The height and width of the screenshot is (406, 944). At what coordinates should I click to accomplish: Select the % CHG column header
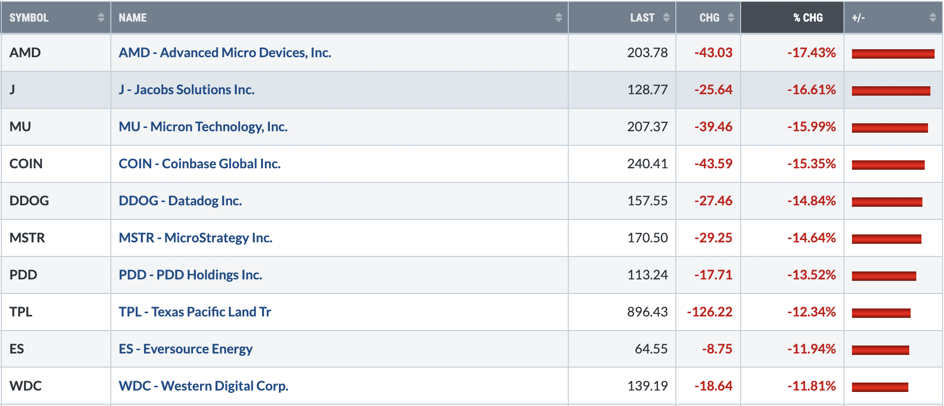pos(792,17)
